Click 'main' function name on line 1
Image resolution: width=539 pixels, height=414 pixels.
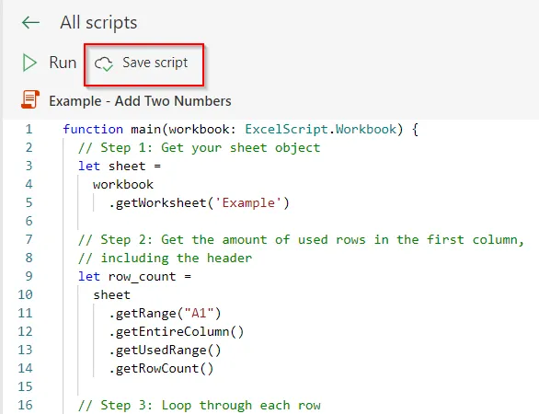click(x=145, y=129)
